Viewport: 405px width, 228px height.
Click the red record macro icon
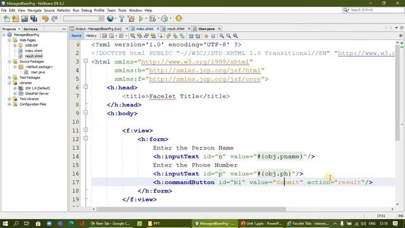tap(206, 36)
